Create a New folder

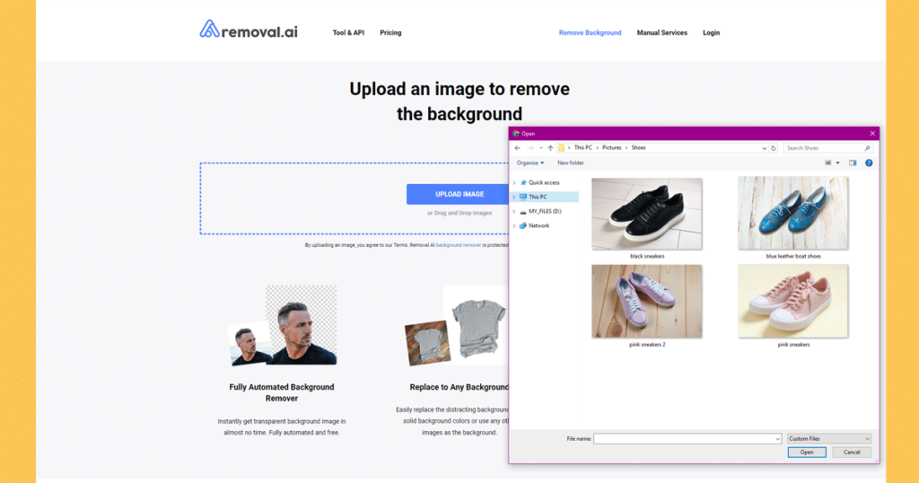click(x=570, y=163)
